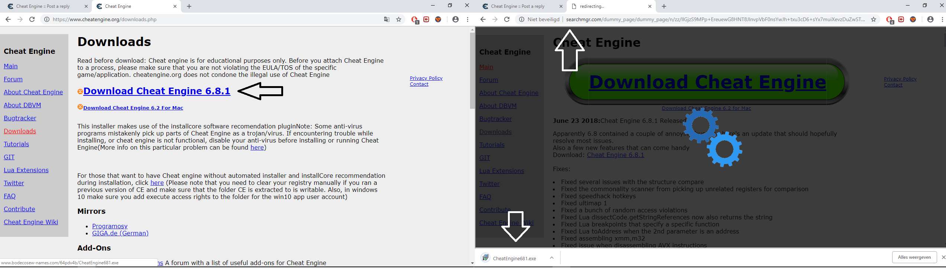This screenshot has width=946, height=268.
Task: Click 'Cheat Engine 6.8.1' link in right window
Action: pos(615,155)
